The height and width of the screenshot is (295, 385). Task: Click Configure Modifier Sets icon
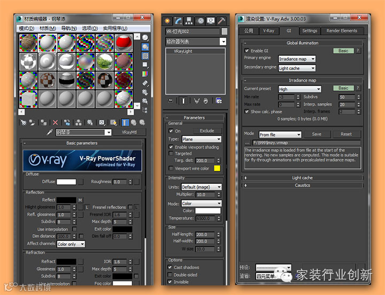219,100
